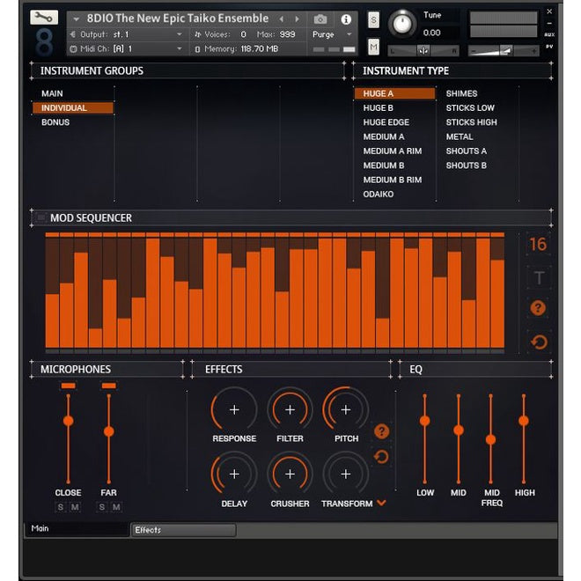Screen dimensions: 581x581
Task: Switch to the Effects tab
Action: coord(184,530)
